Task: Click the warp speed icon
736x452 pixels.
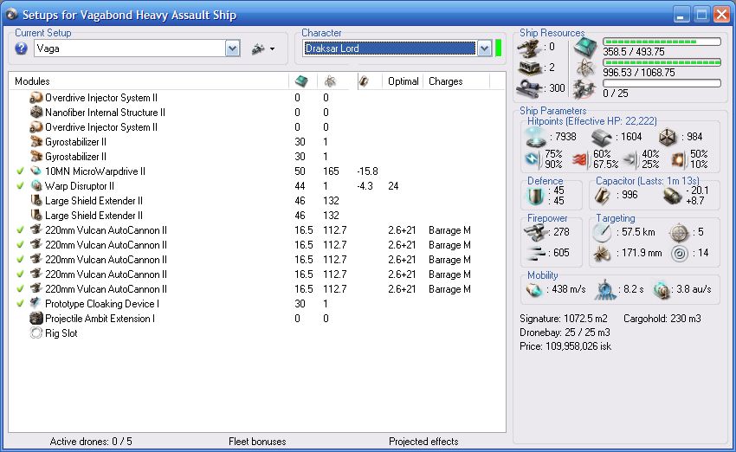Action: (x=662, y=289)
